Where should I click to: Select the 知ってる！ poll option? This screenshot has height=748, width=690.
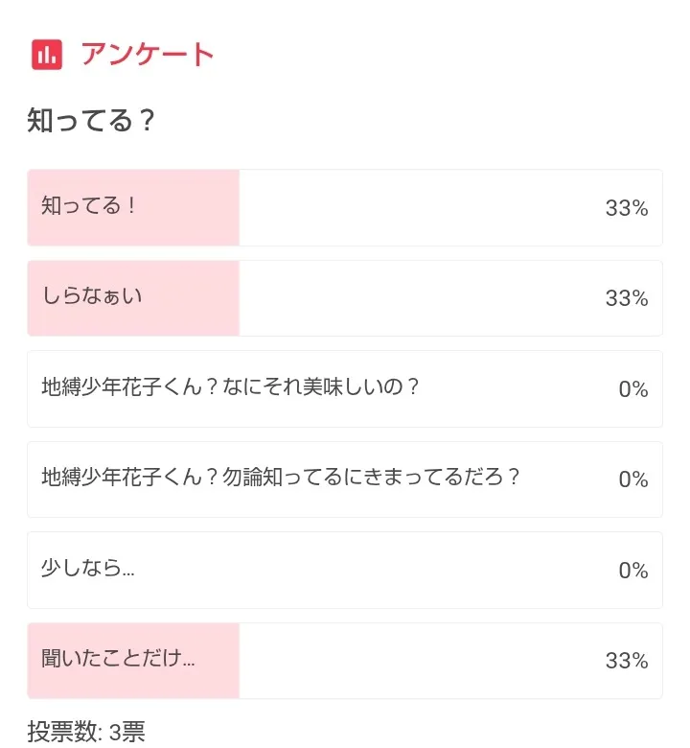(90, 205)
